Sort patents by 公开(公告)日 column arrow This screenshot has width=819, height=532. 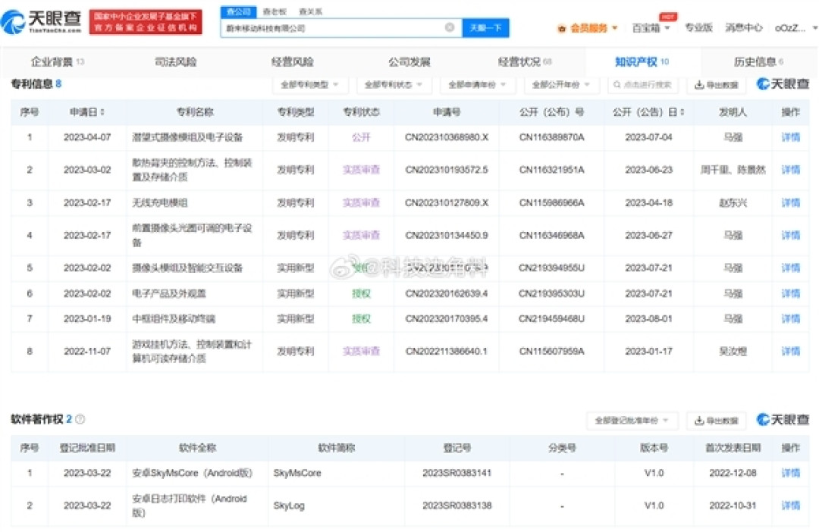(x=682, y=111)
